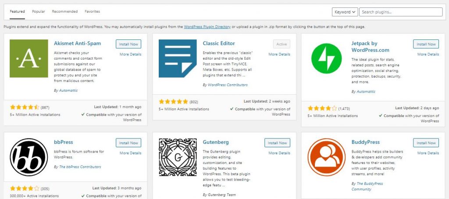Click the Akismet star rating
Viewport: 449px width, 199px height.
(25, 107)
